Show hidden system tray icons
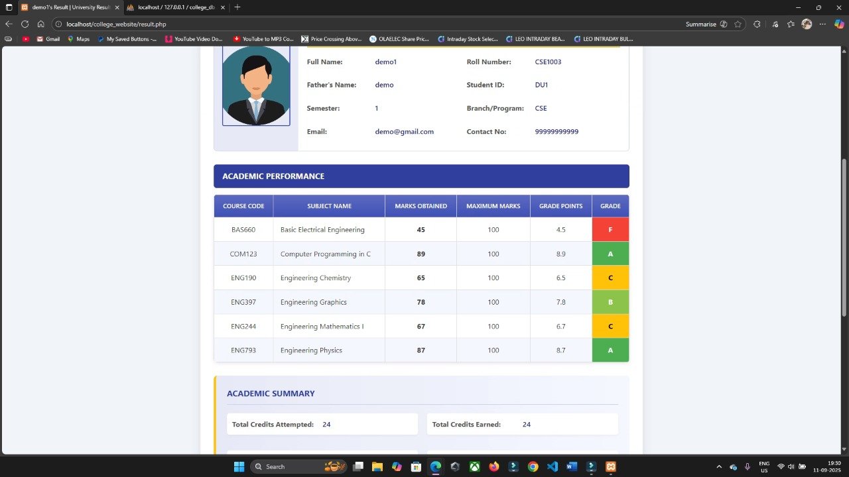The image size is (849, 477). coord(718,466)
